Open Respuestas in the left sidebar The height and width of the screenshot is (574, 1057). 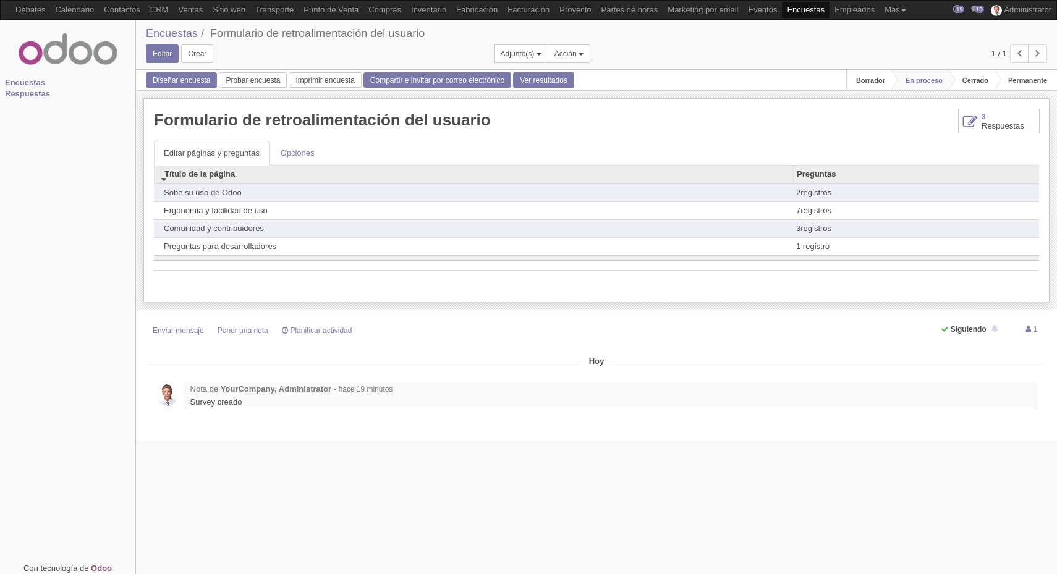[27, 94]
